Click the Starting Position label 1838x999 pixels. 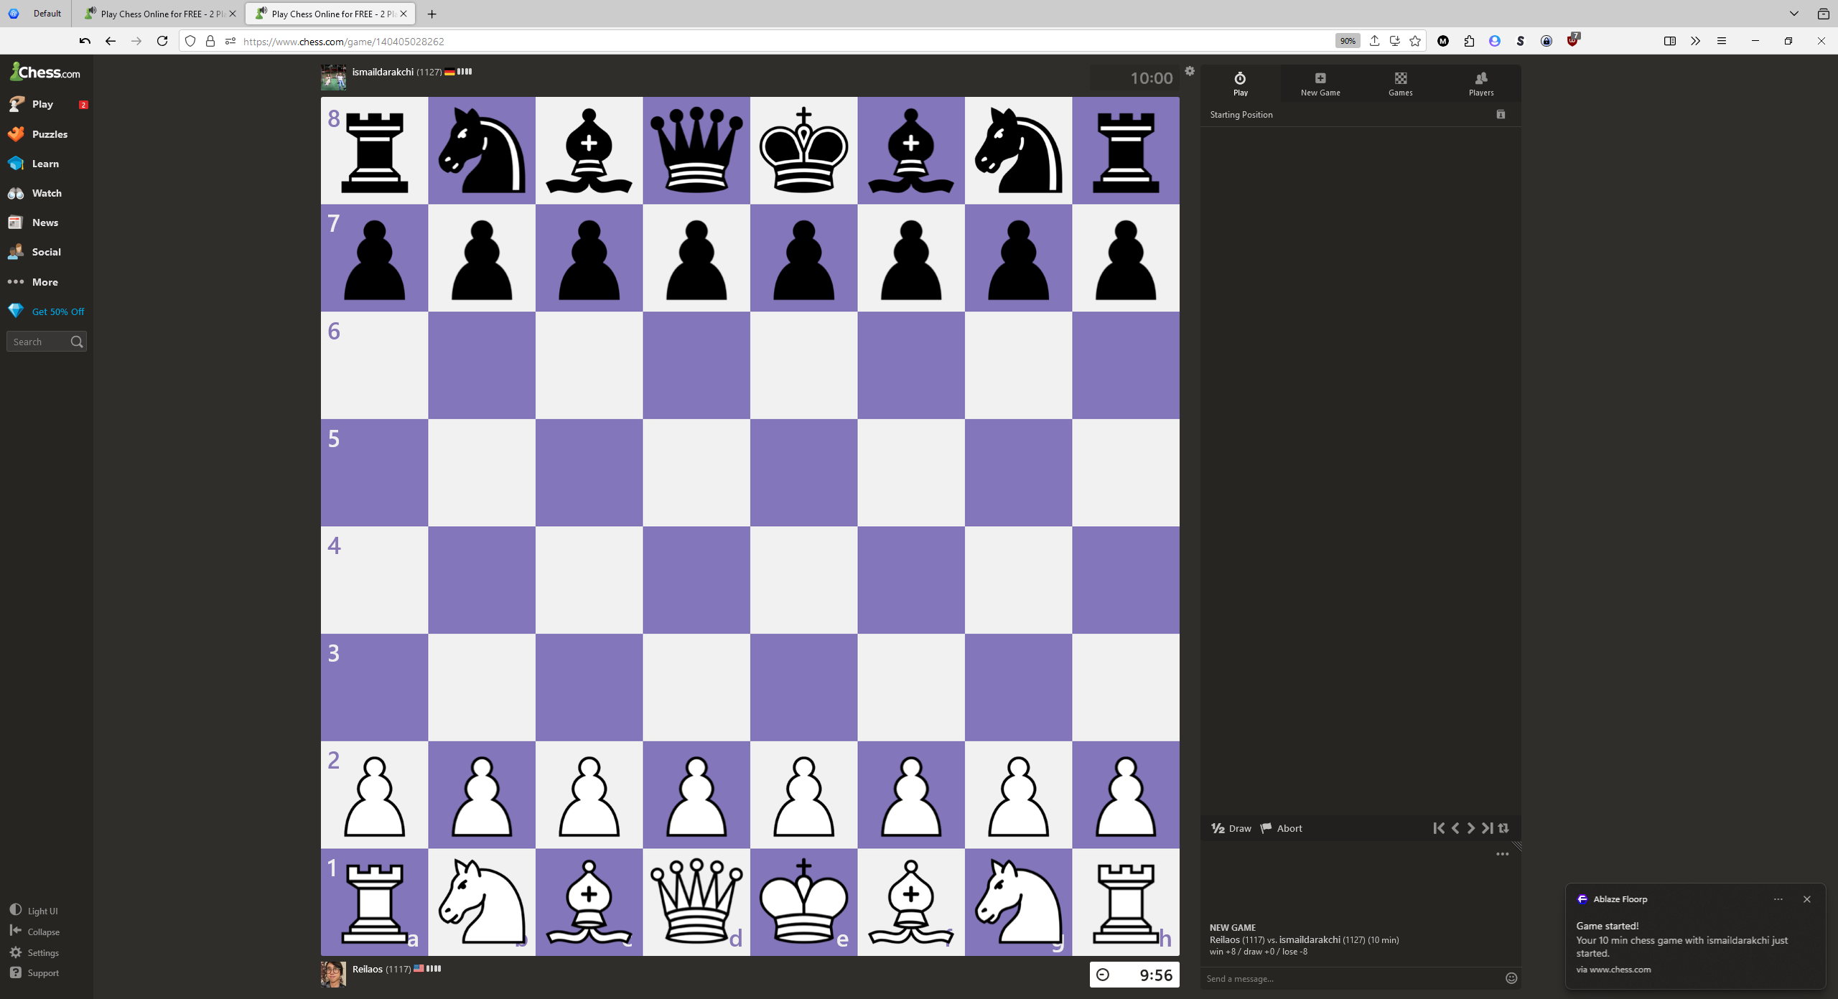[x=1241, y=115]
